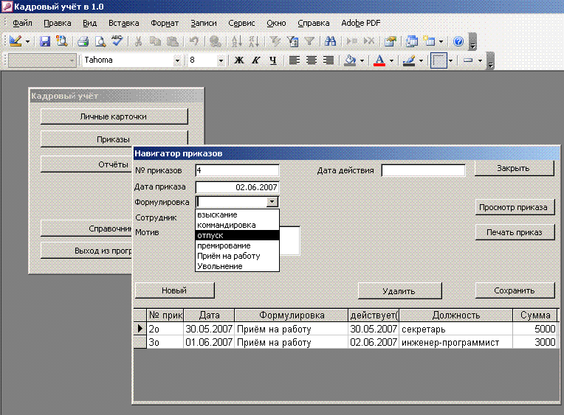This screenshot has height=415, width=564.
Task: Click Delete record toolbar icon
Action: pyautogui.click(x=369, y=41)
